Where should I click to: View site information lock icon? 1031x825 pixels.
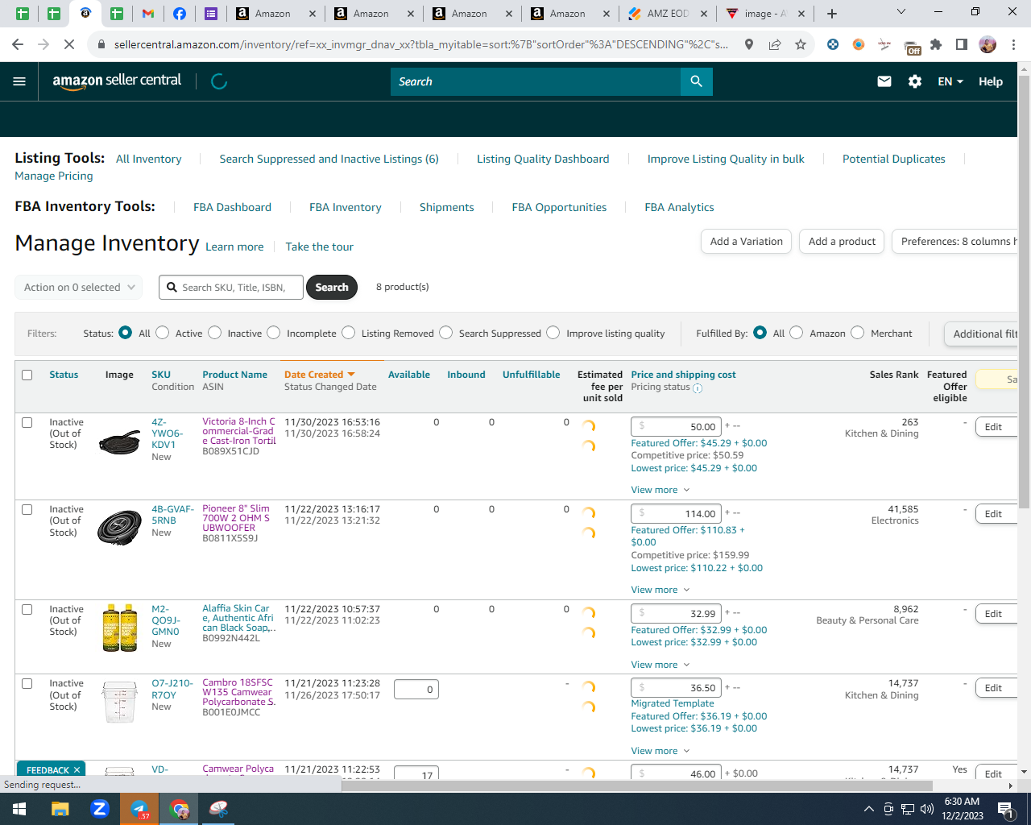[x=101, y=44]
